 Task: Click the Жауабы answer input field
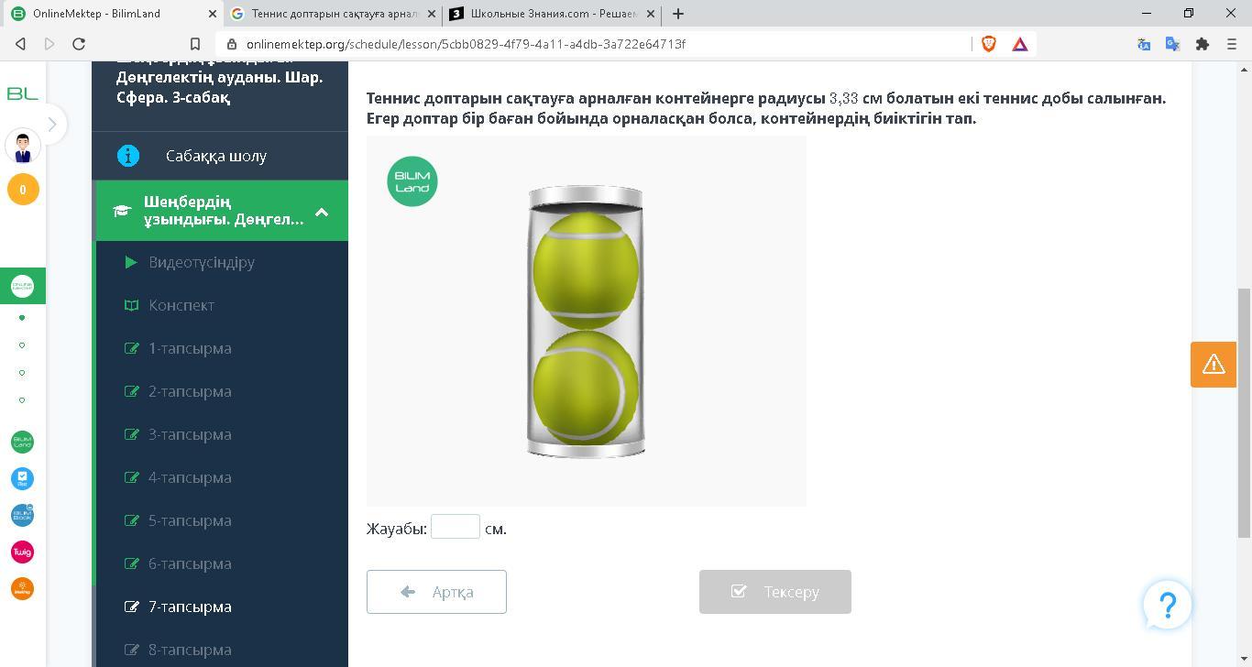tap(456, 527)
